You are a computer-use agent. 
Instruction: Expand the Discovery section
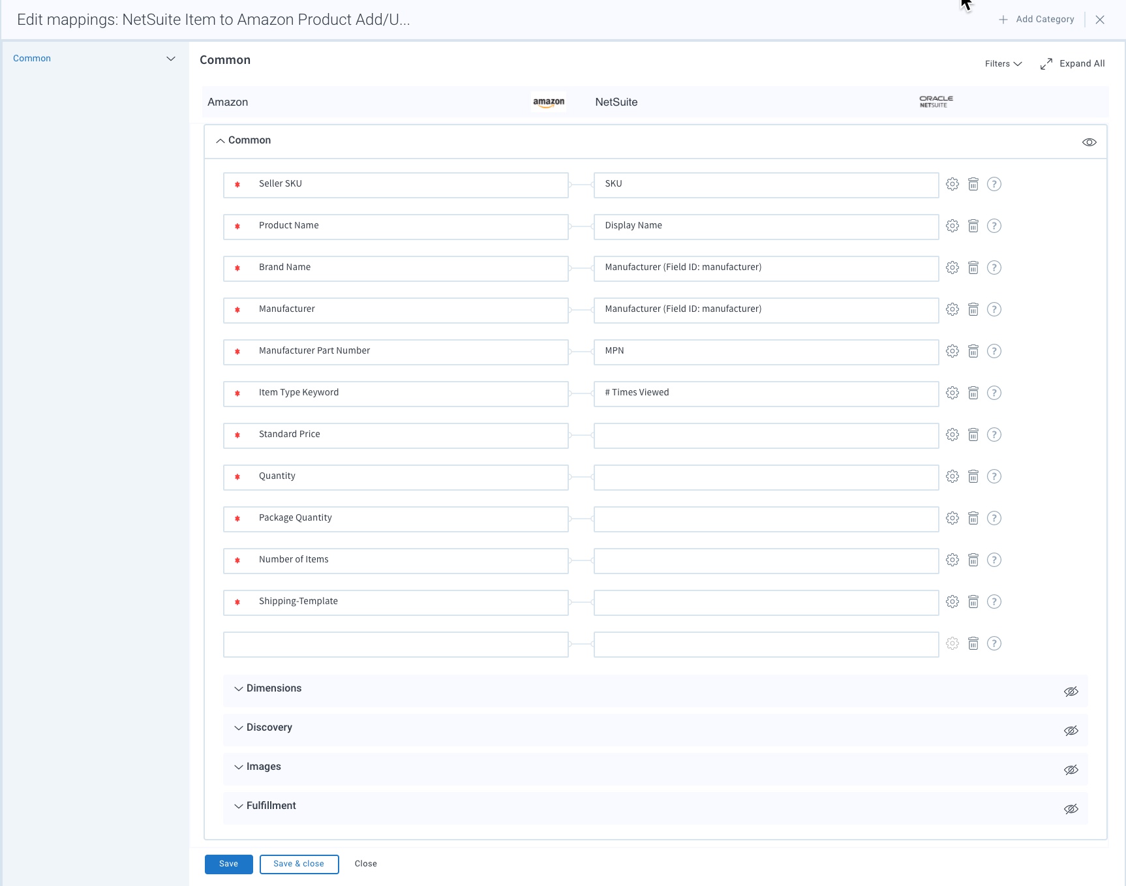point(239,728)
